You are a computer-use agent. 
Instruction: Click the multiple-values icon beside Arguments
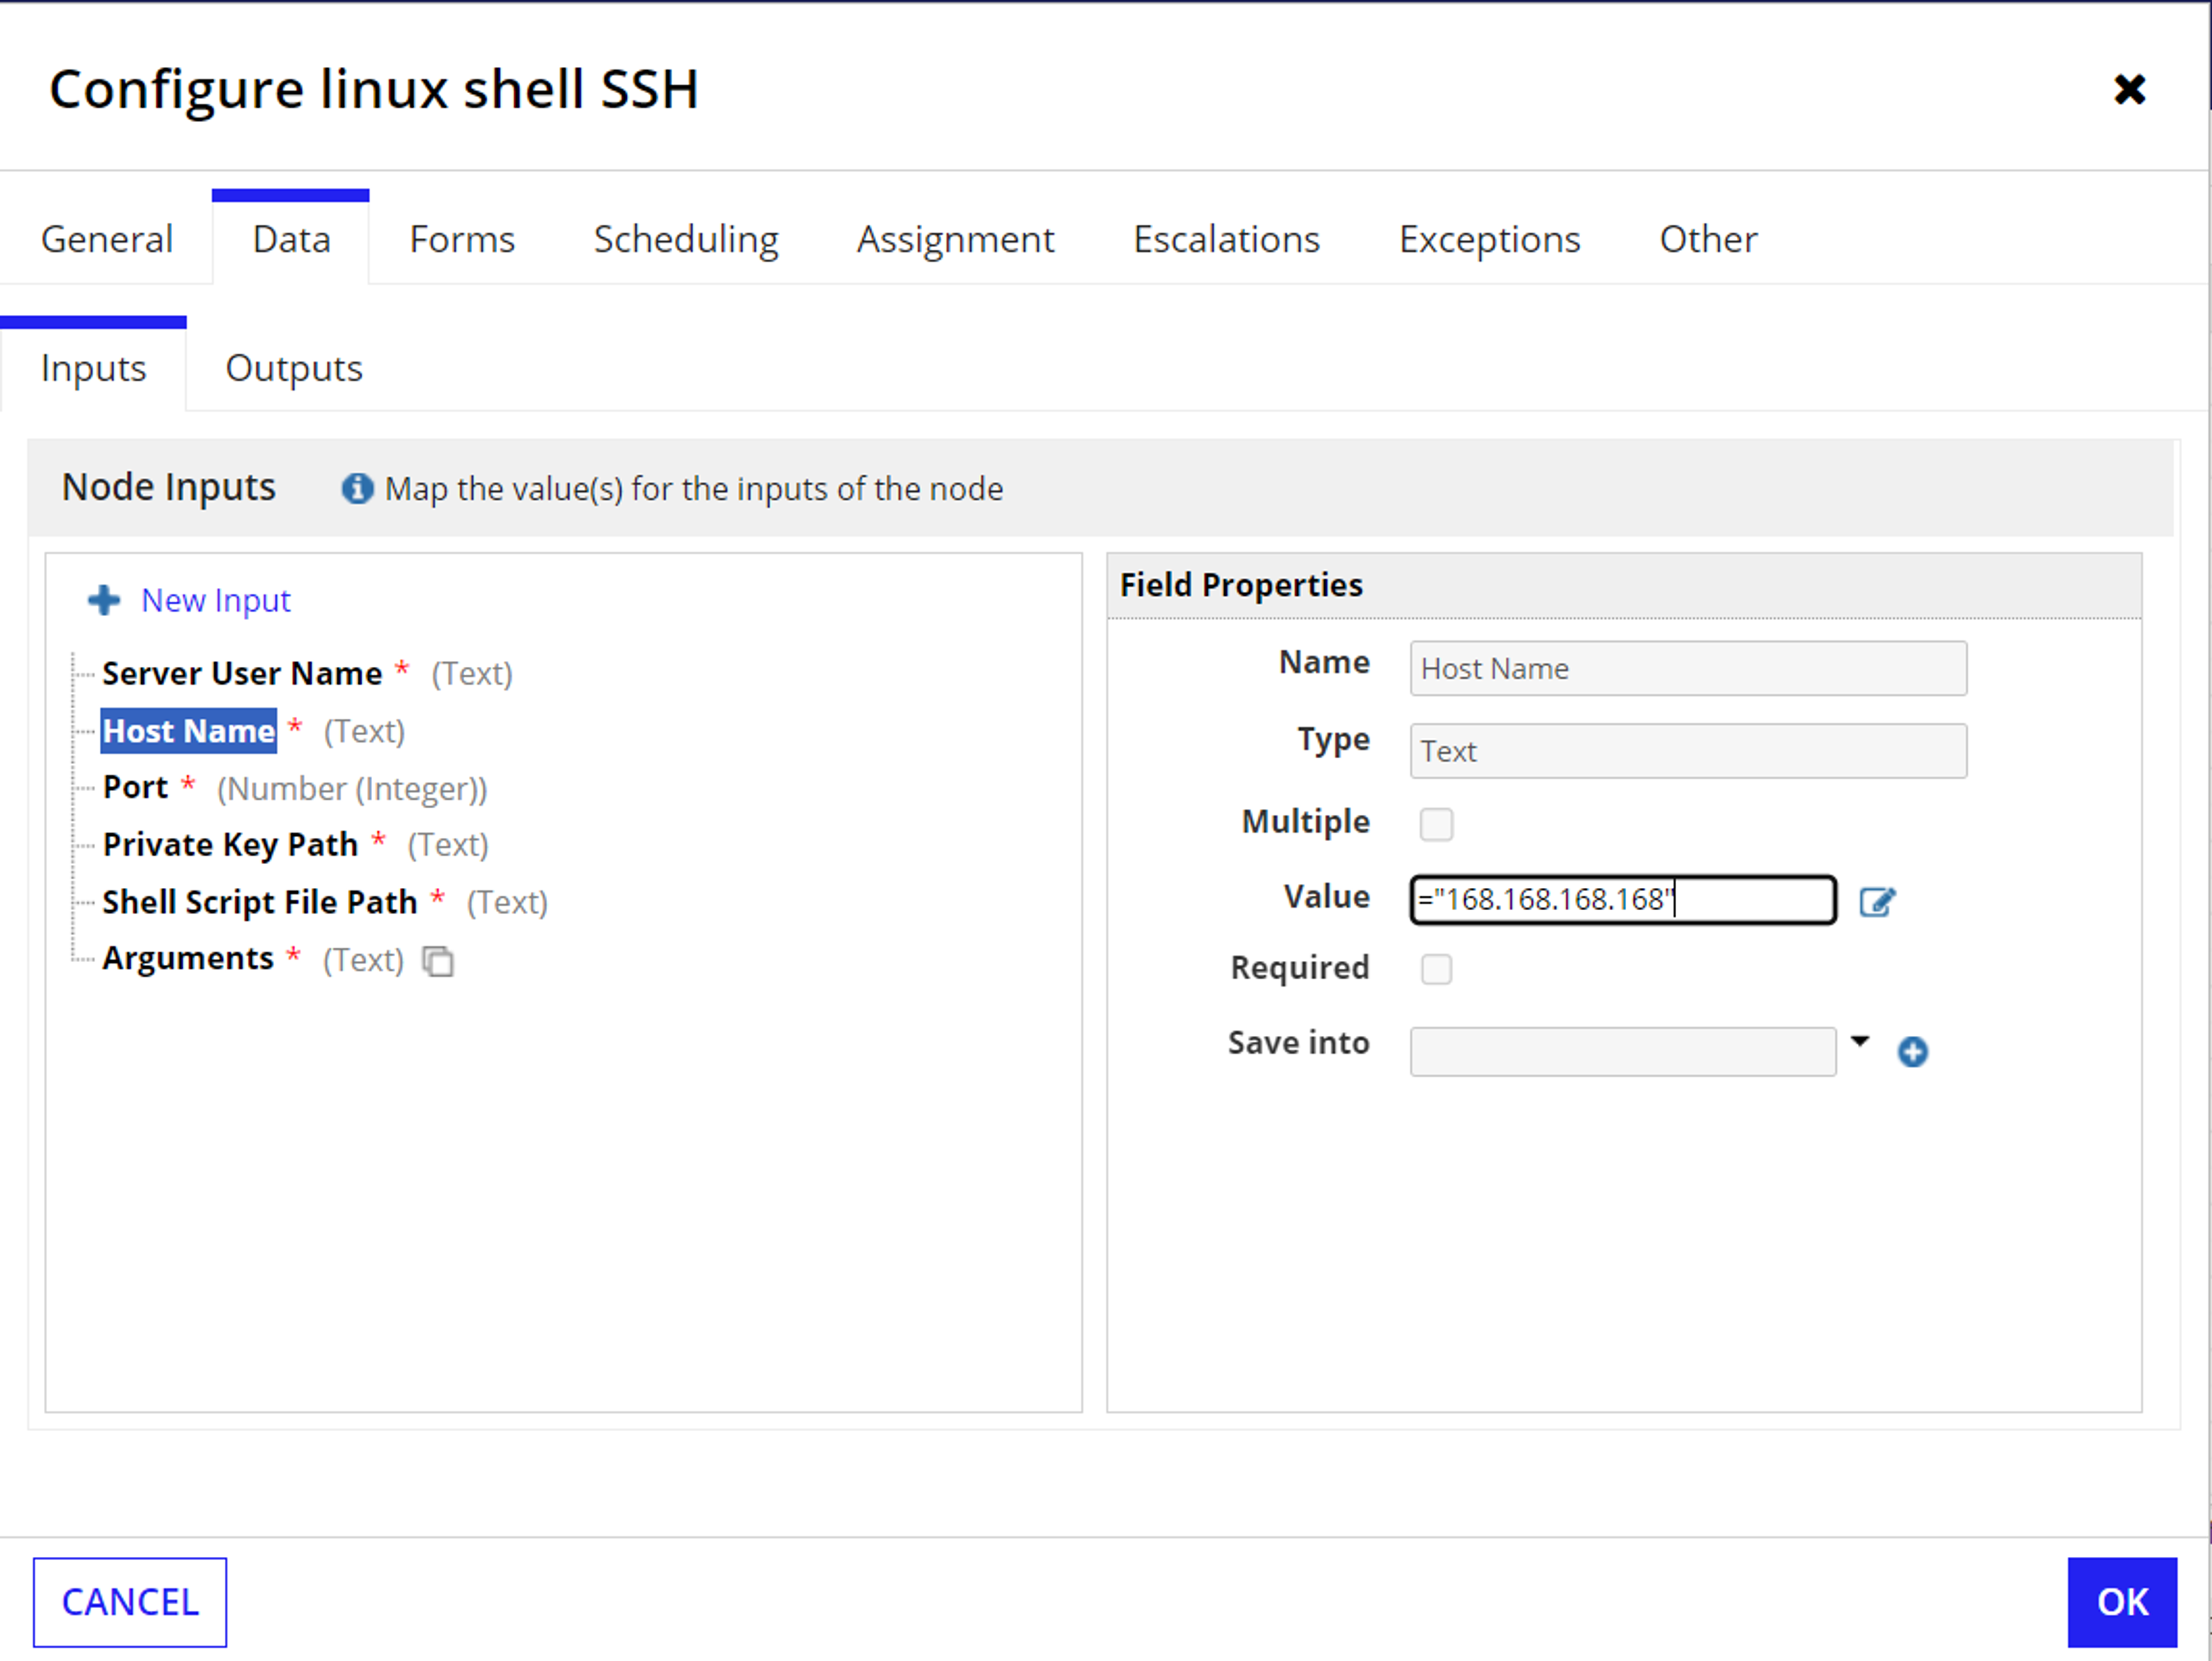click(x=438, y=960)
